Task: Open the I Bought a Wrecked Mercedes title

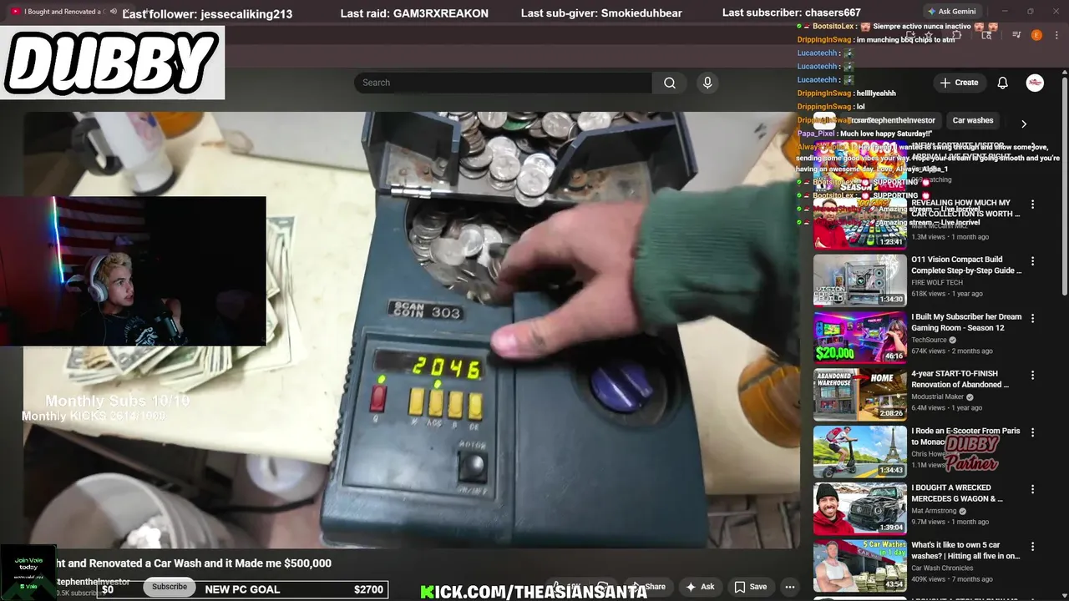Action: click(x=957, y=493)
